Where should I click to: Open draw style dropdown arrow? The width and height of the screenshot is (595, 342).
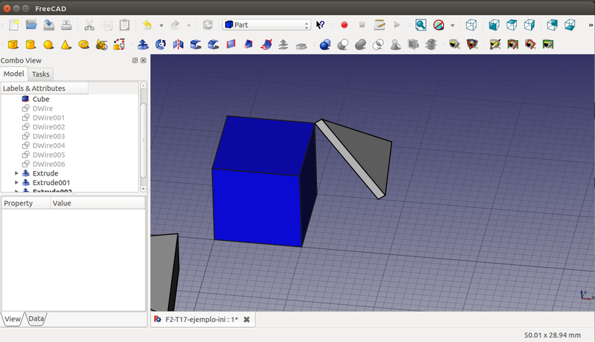[x=452, y=25]
